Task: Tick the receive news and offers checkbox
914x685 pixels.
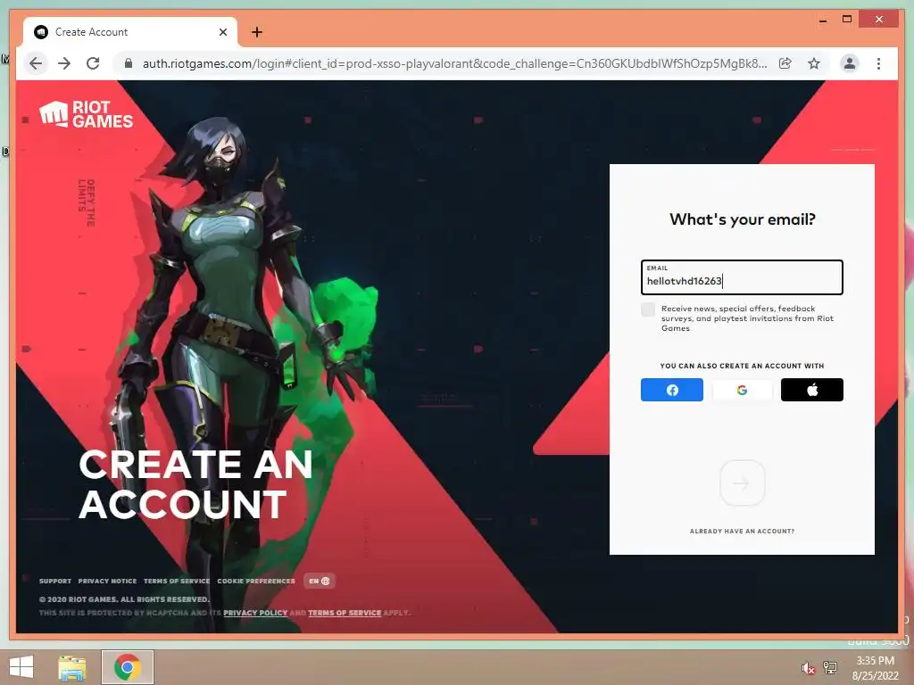Action: coord(648,309)
